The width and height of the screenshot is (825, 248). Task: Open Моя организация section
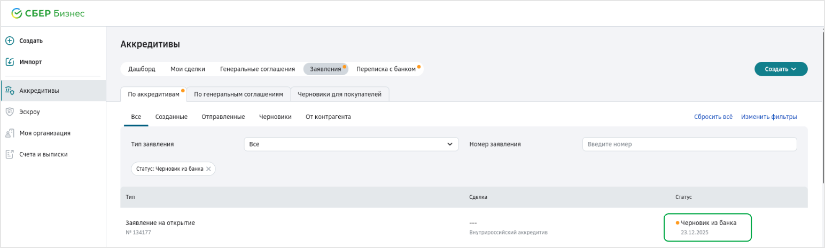[45, 133]
